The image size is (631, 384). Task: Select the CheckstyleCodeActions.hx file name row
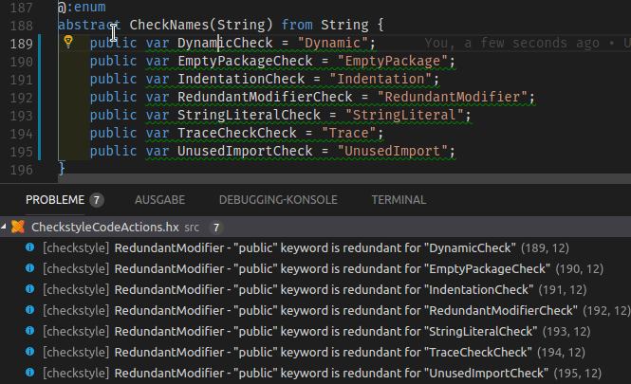coord(104,228)
